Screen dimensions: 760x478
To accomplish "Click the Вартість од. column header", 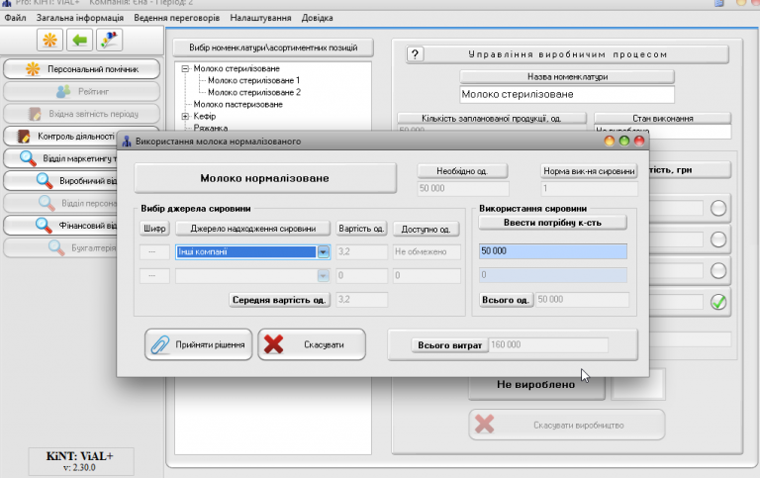I will (x=361, y=229).
